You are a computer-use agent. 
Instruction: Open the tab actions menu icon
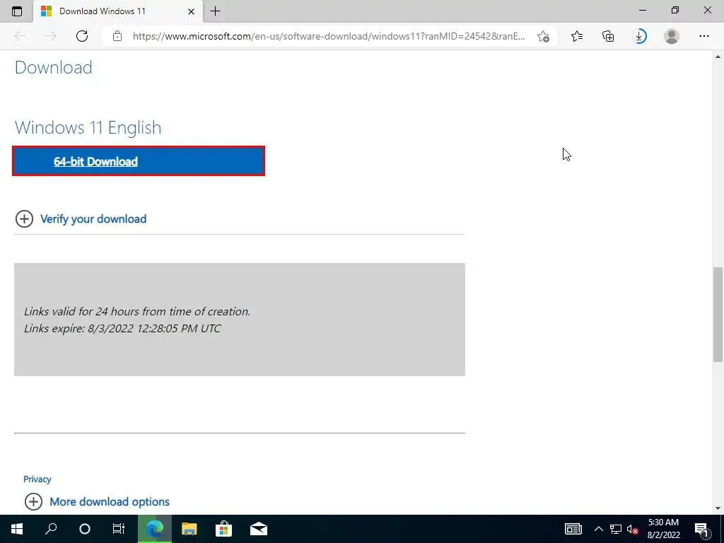pyautogui.click(x=17, y=11)
